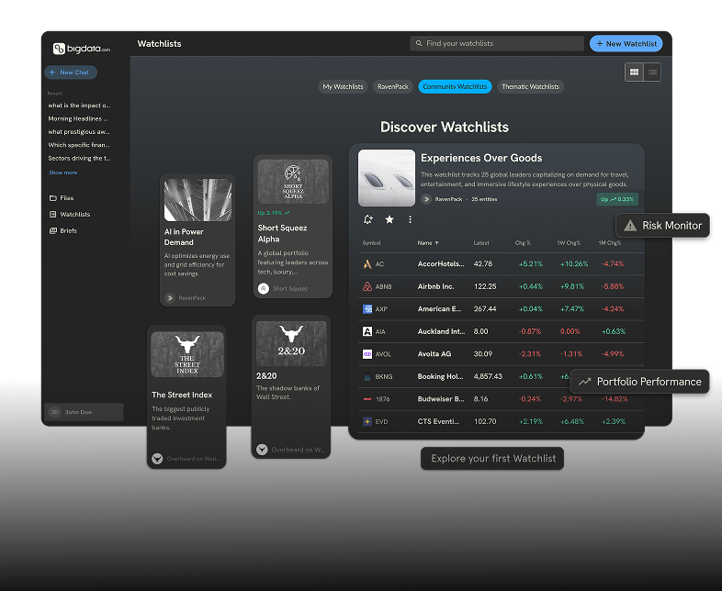Switch to grid view
The image size is (722, 591).
[634, 72]
